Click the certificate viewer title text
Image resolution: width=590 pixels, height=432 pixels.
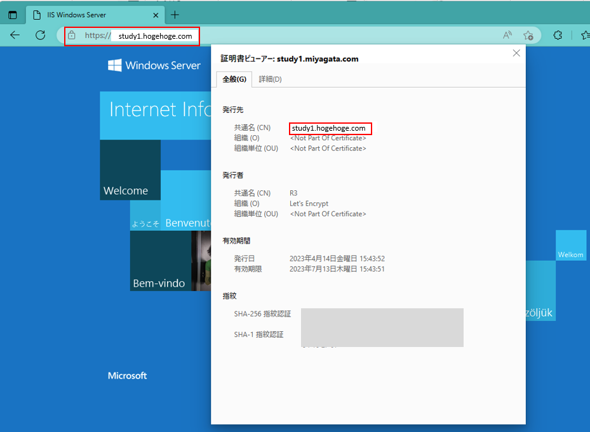pyautogui.click(x=290, y=58)
